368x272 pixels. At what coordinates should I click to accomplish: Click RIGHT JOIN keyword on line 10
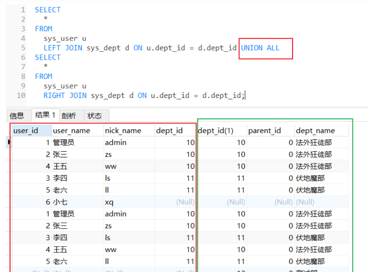[65, 95]
